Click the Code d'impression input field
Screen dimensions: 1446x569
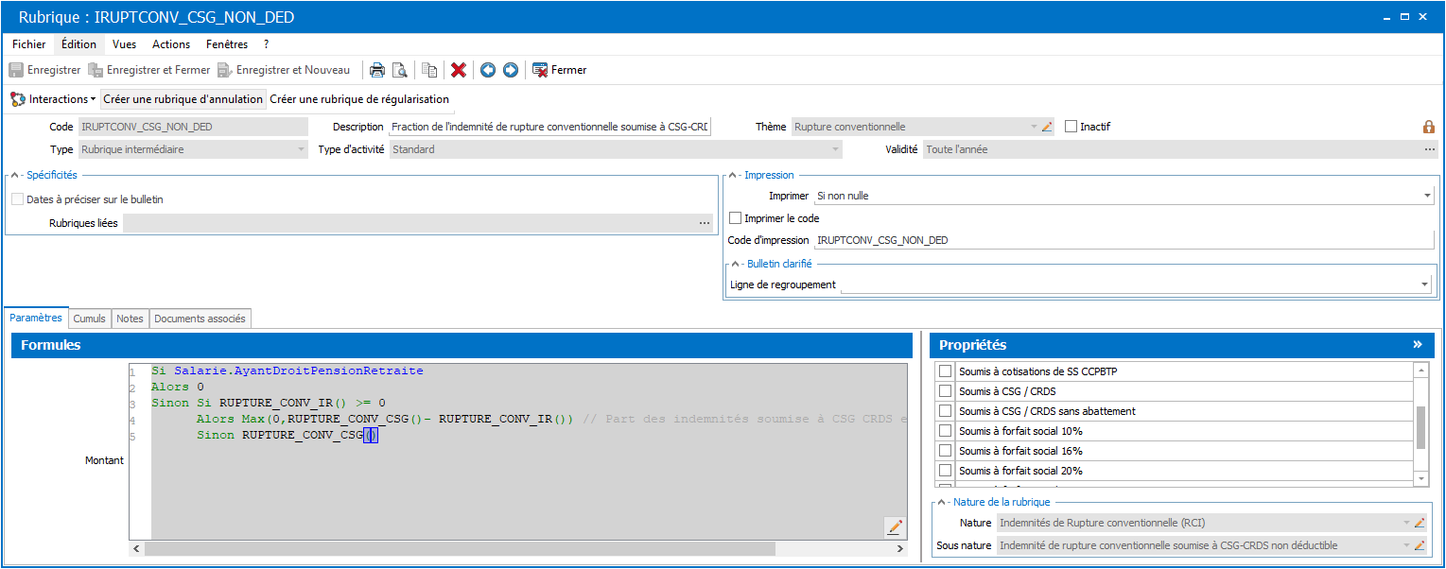[1124, 240]
